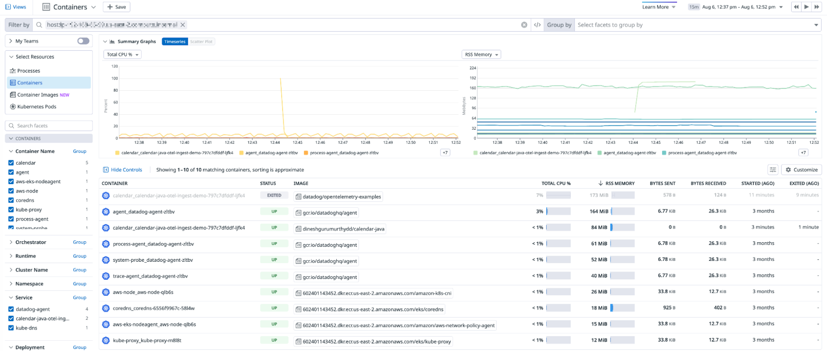
Task: Open table column settings sliders icon
Action: 773,170
